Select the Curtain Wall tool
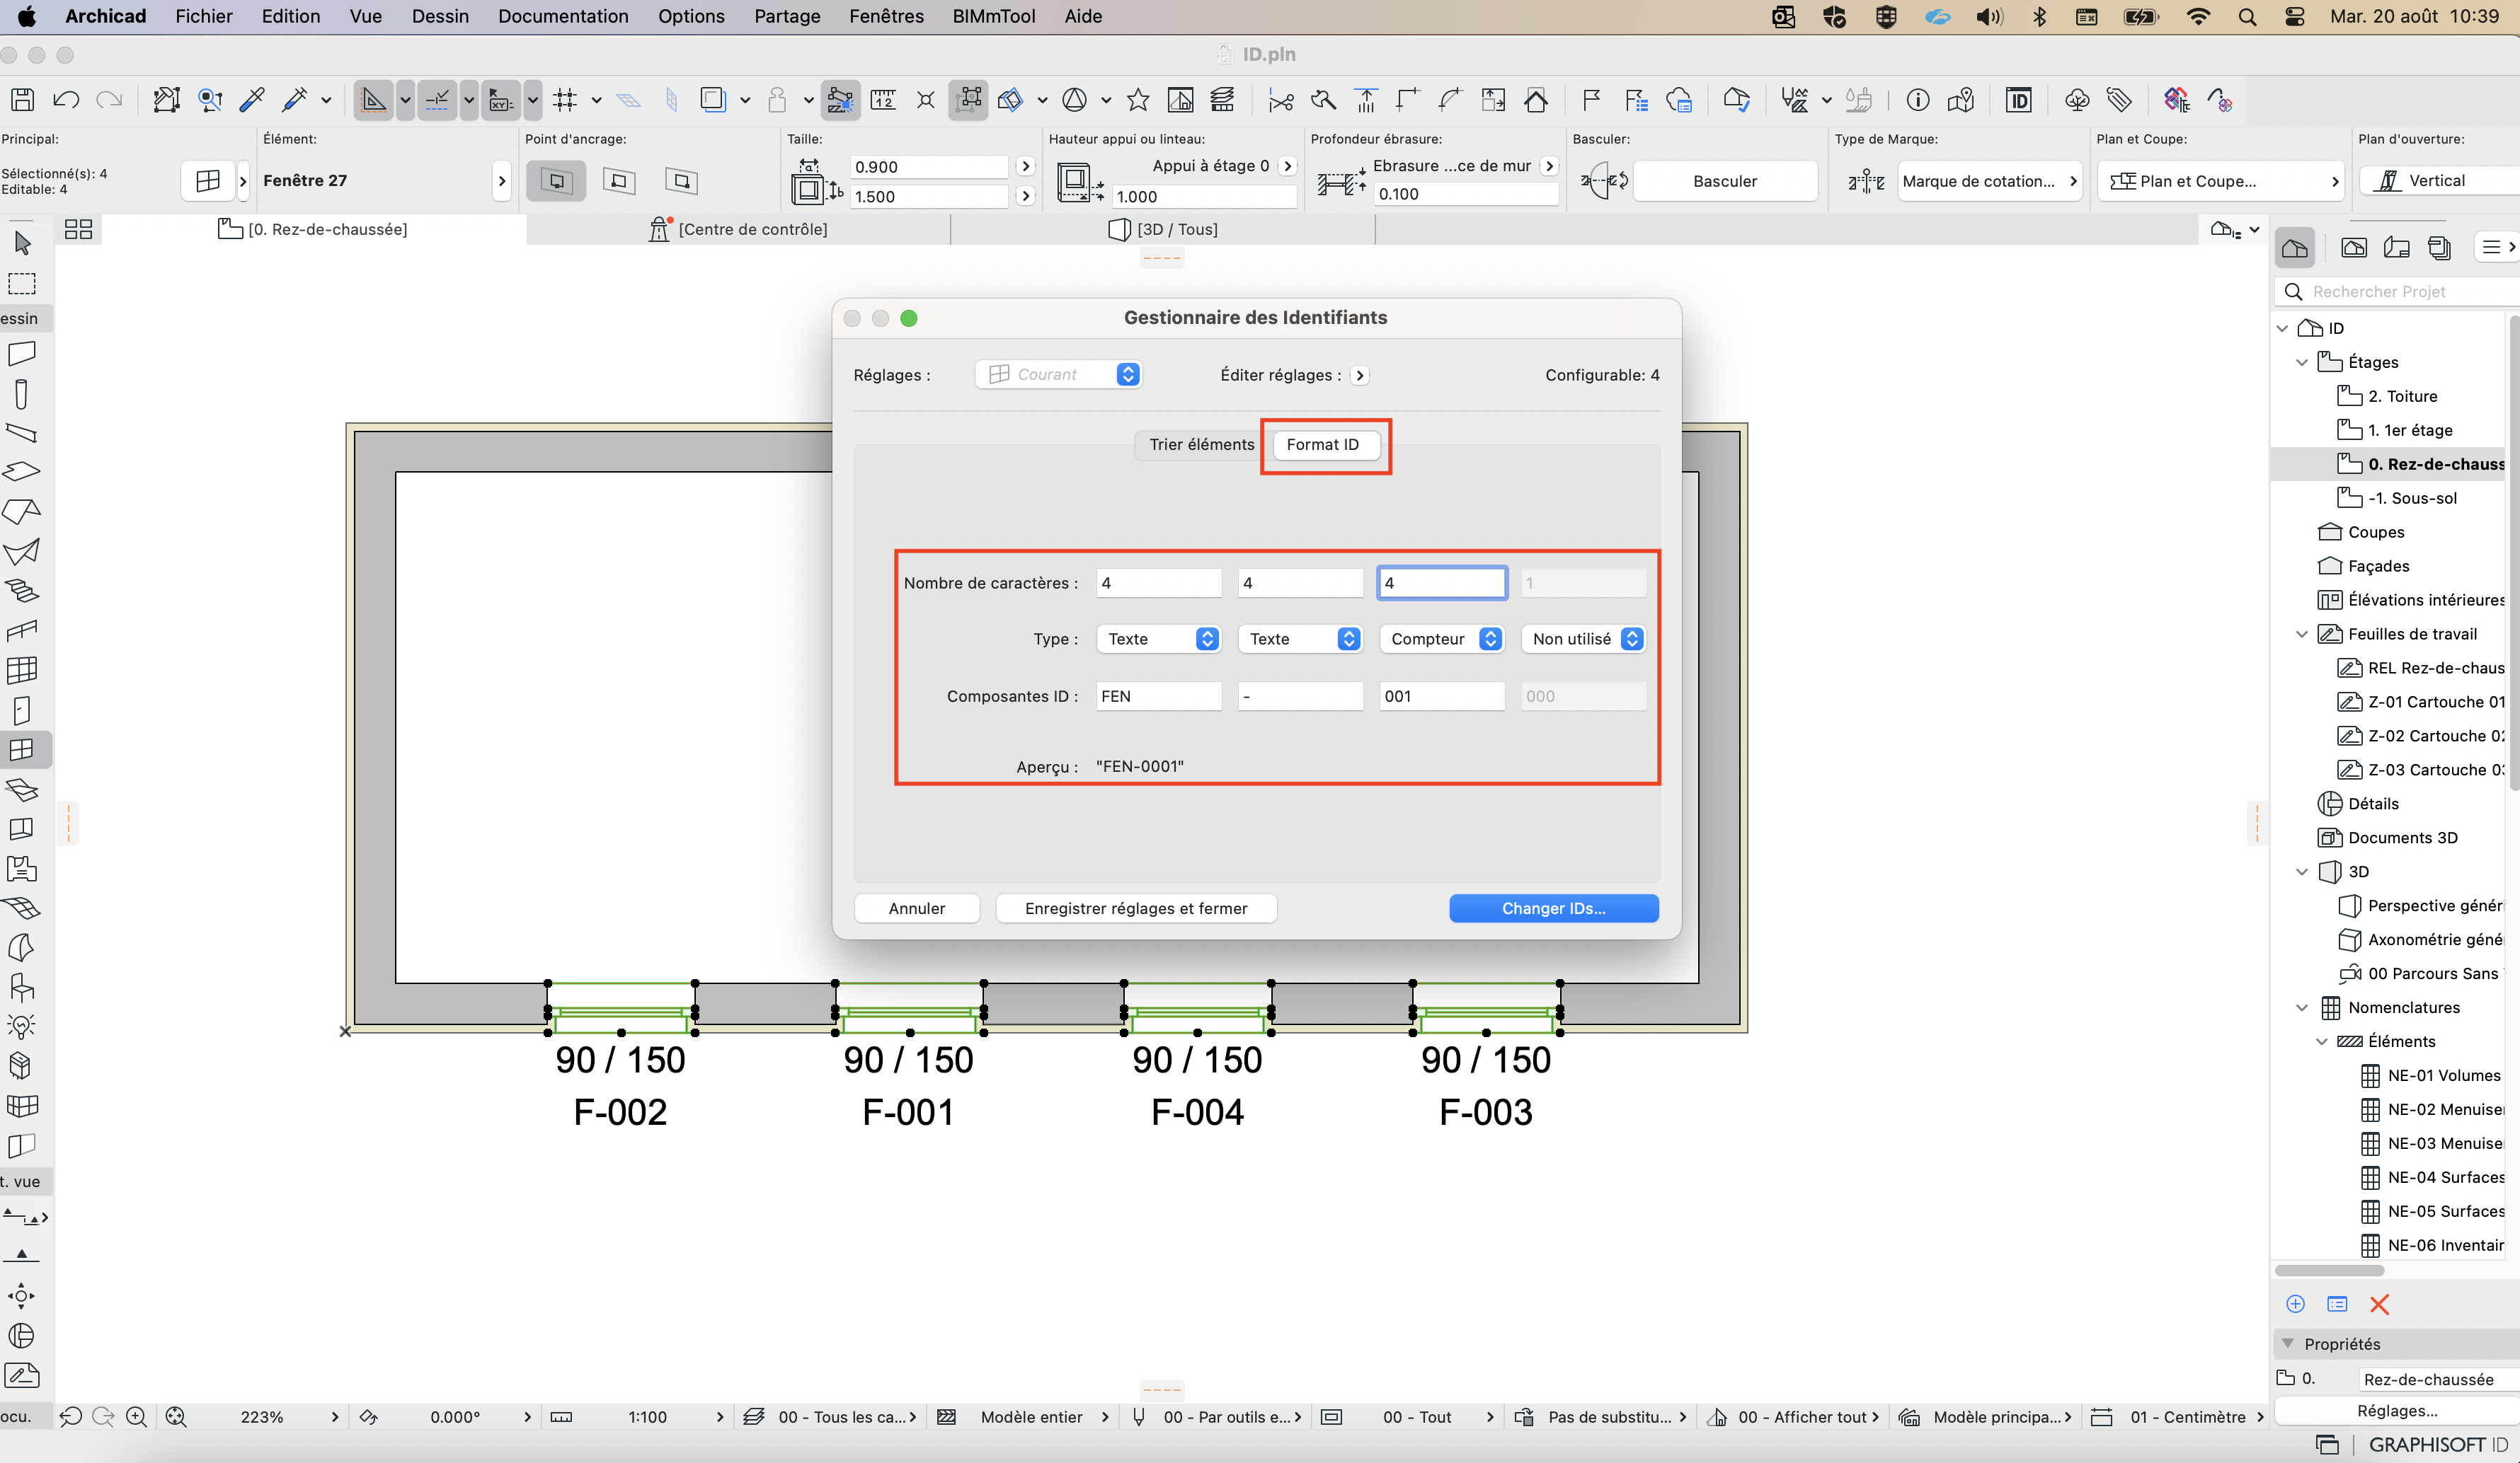2520x1463 pixels. [x=22, y=669]
